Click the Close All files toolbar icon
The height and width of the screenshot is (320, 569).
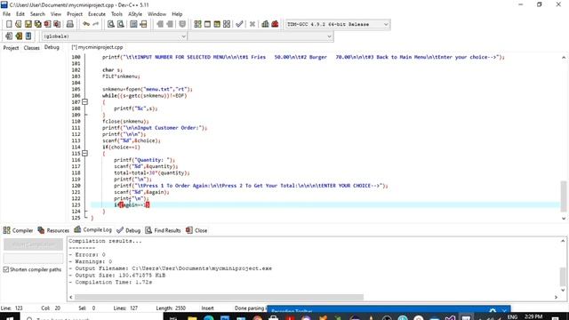pos(57,24)
